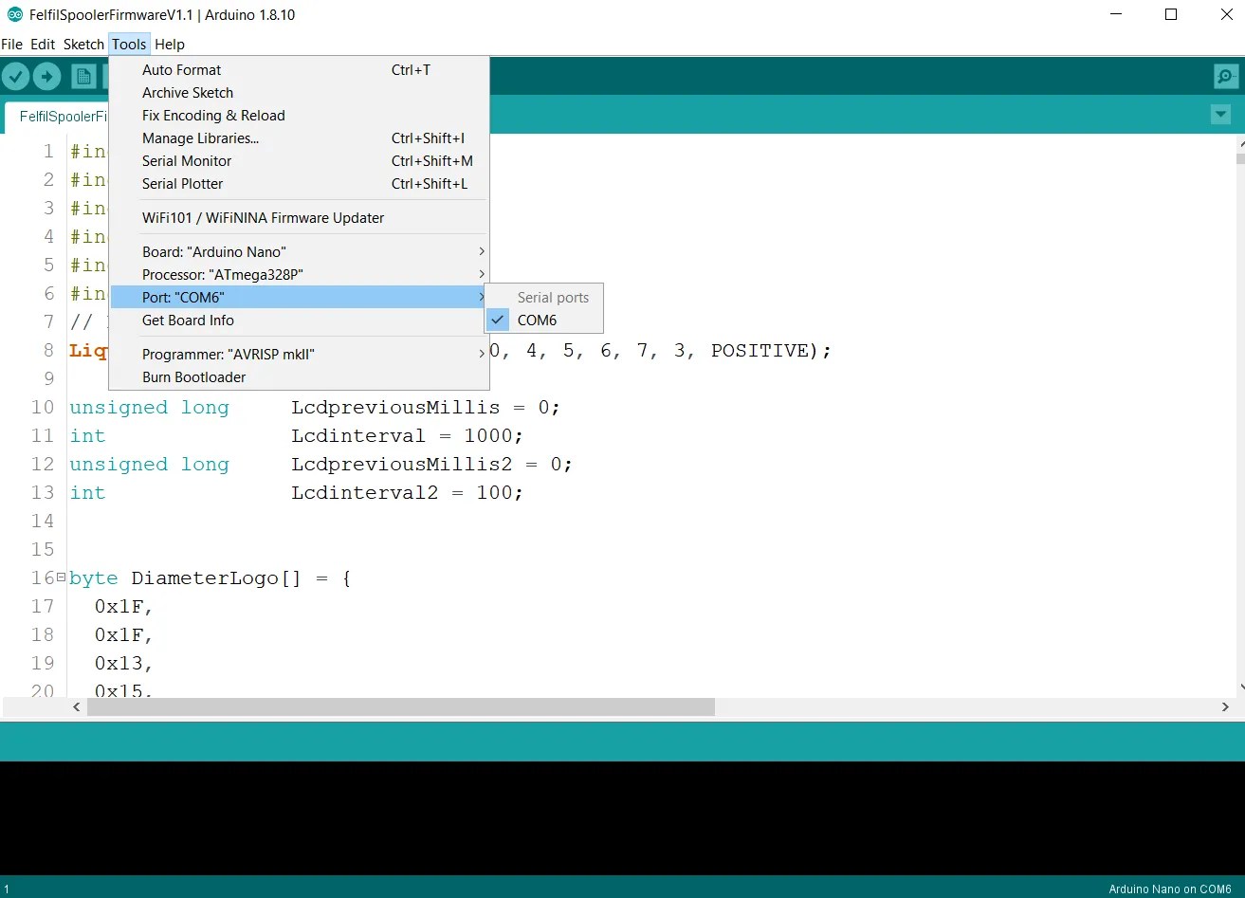Select the checked COM6 serial port
The height and width of the screenshot is (898, 1245).
(x=537, y=321)
